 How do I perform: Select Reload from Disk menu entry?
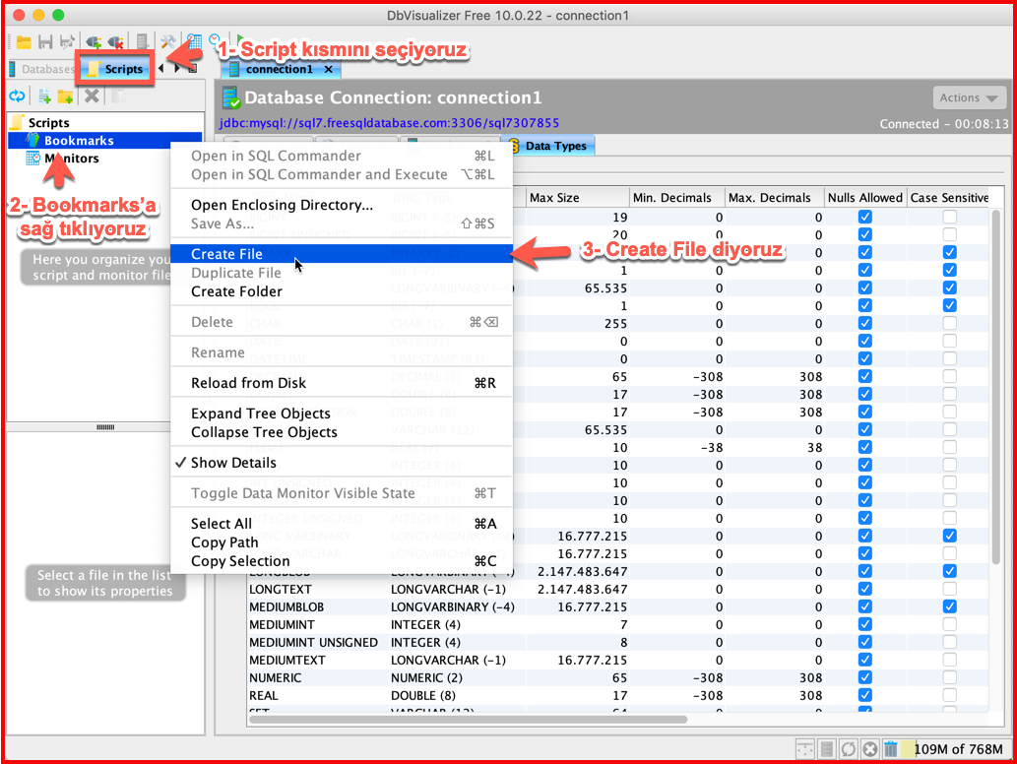click(342, 383)
